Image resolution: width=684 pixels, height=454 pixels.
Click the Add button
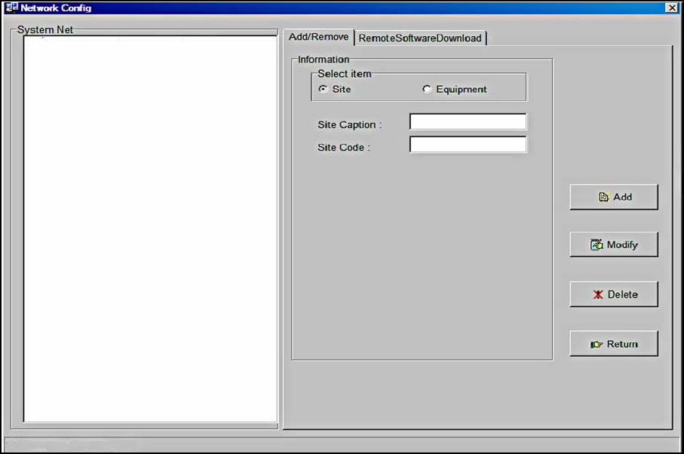(x=614, y=197)
